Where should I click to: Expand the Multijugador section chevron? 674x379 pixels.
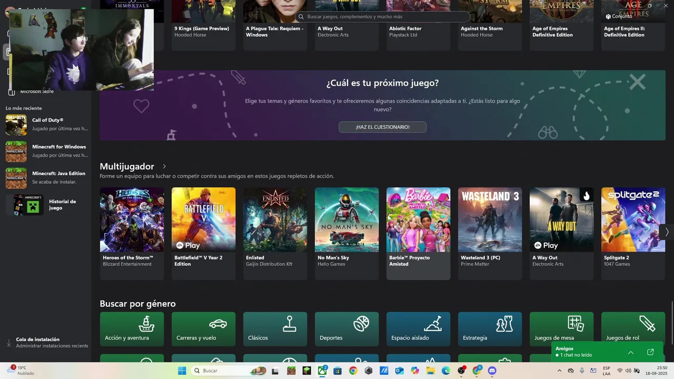164,166
